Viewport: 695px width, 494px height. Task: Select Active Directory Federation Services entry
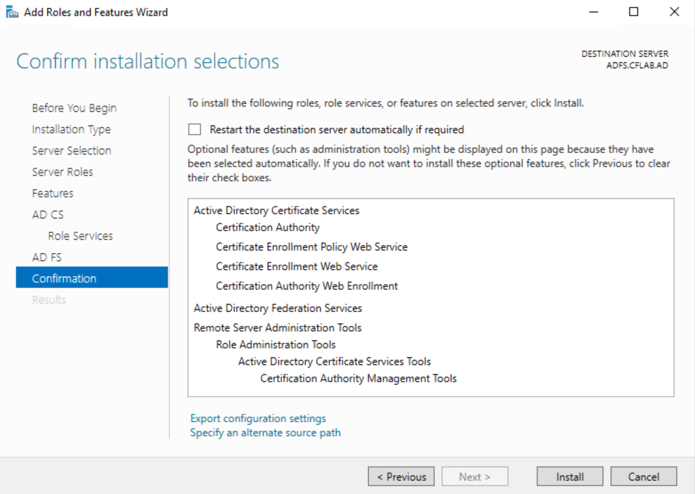278,308
